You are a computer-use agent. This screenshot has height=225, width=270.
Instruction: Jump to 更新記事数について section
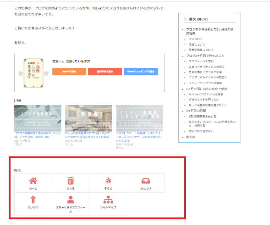pyautogui.click(x=201, y=50)
